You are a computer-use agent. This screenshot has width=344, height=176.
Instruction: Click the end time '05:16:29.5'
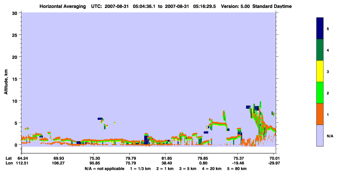pos(205,6)
